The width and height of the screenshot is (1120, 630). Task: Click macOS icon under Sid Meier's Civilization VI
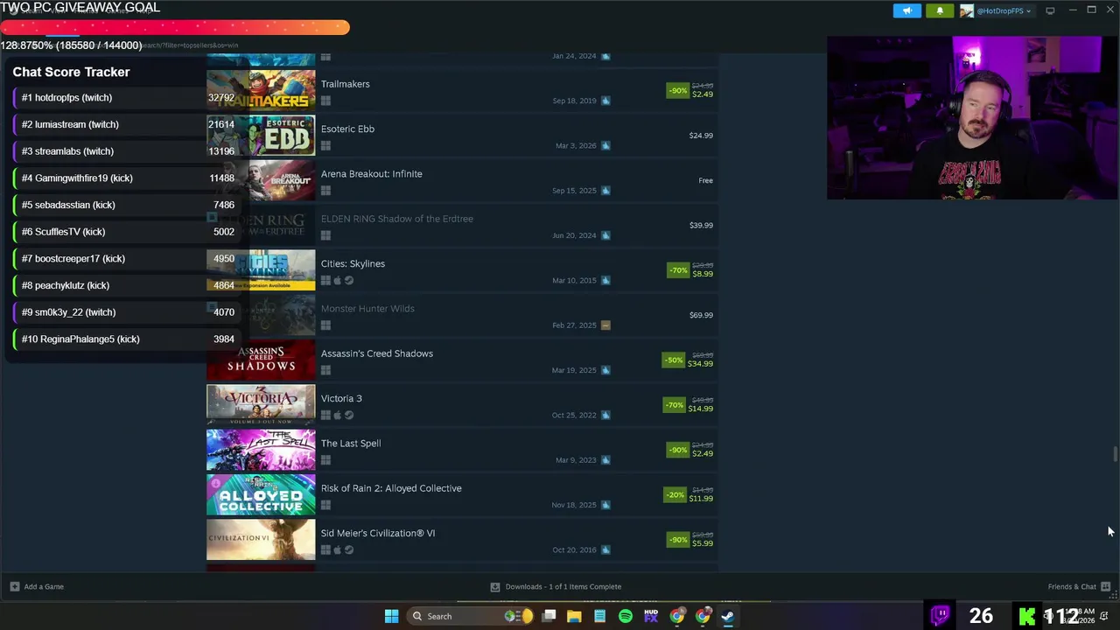[x=337, y=549]
